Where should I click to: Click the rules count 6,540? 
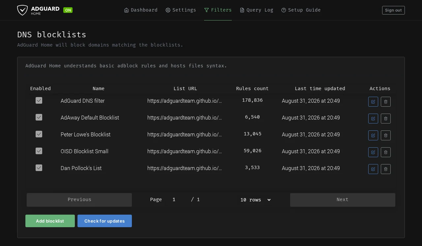(252, 117)
